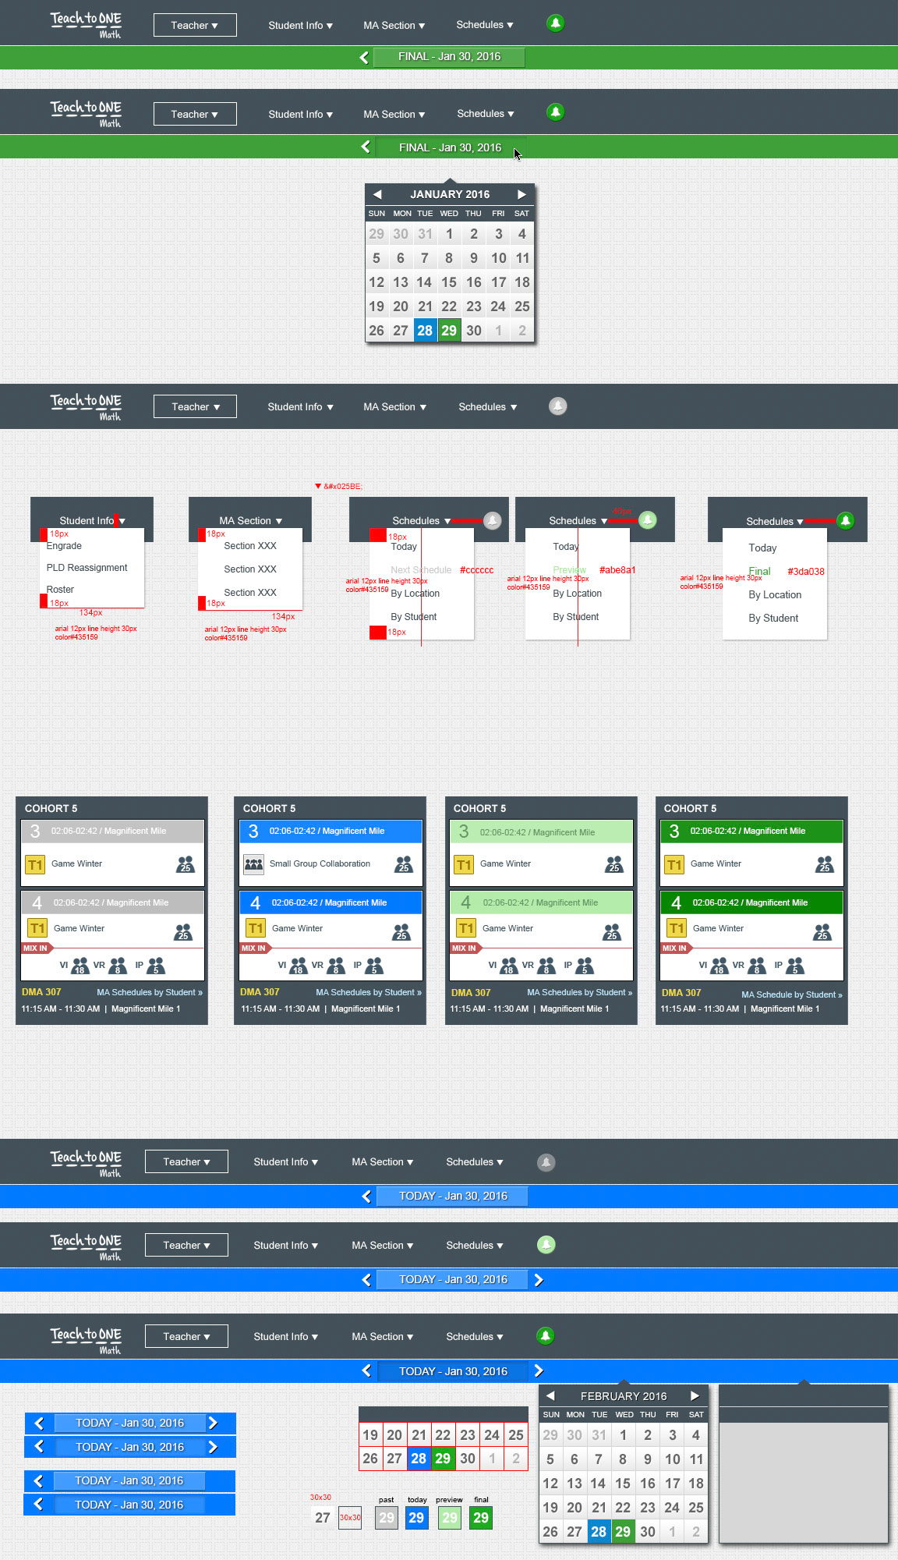The width and height of the screenshot is (898, 1560).
Task: Click green bell in header above February calendar
Action: coord(546,1336)
